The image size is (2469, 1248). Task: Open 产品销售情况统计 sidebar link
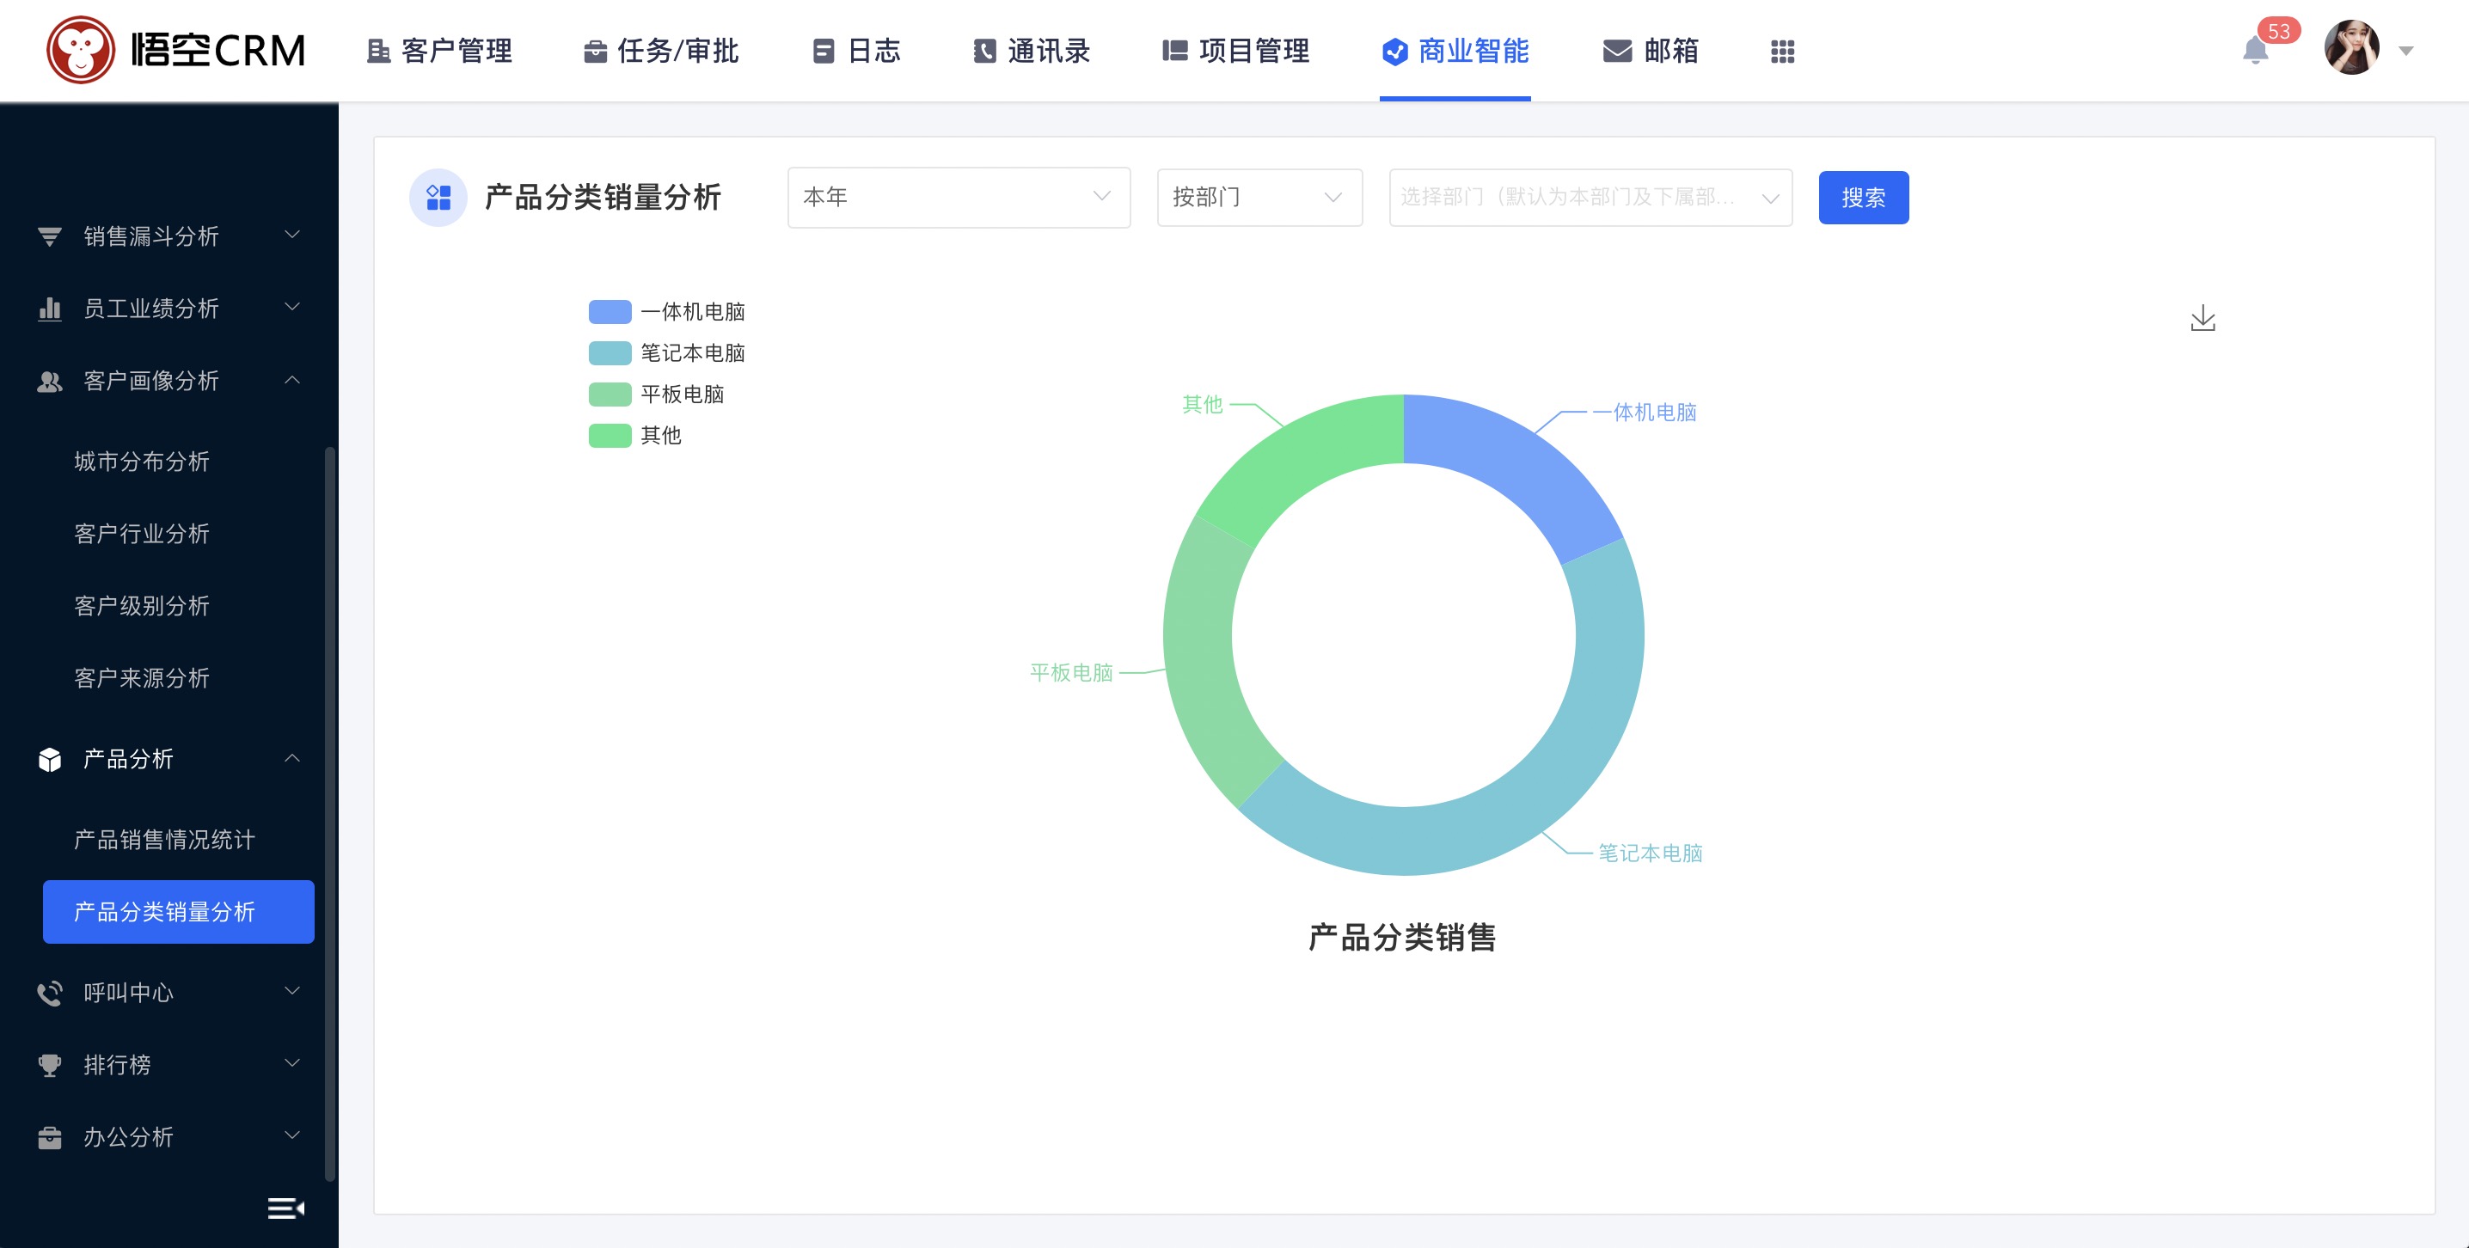click(165, 840)
